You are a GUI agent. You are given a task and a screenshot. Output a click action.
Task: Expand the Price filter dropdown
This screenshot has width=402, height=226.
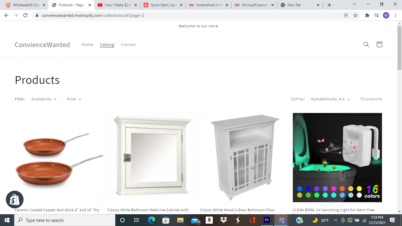74,99
